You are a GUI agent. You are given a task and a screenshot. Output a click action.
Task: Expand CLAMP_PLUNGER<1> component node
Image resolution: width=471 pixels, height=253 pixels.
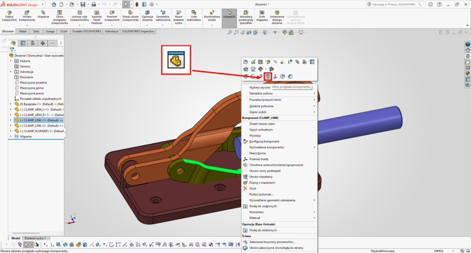(11, 131)
